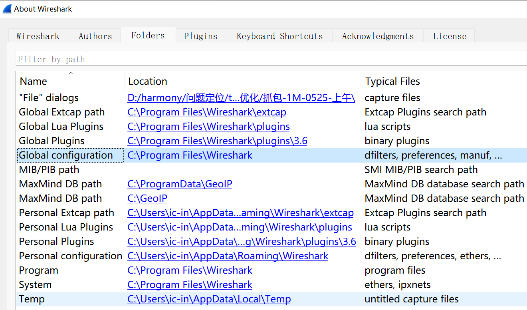Open the Authors tab
527x310 pixels.
click(x=95, y=36)
